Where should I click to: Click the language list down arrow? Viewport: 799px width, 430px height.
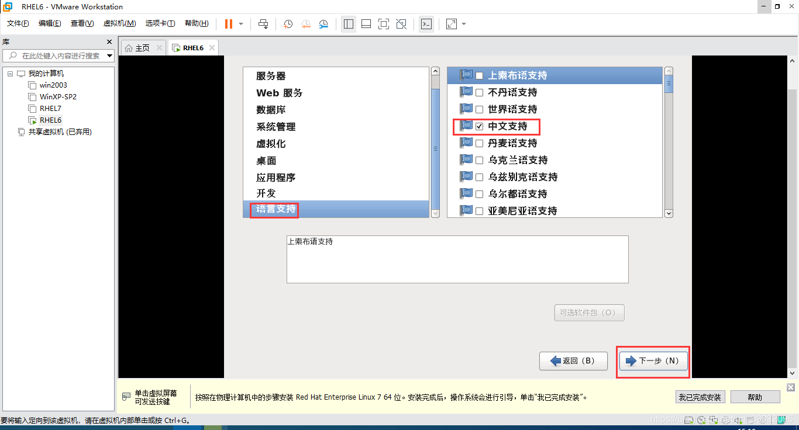669,214
